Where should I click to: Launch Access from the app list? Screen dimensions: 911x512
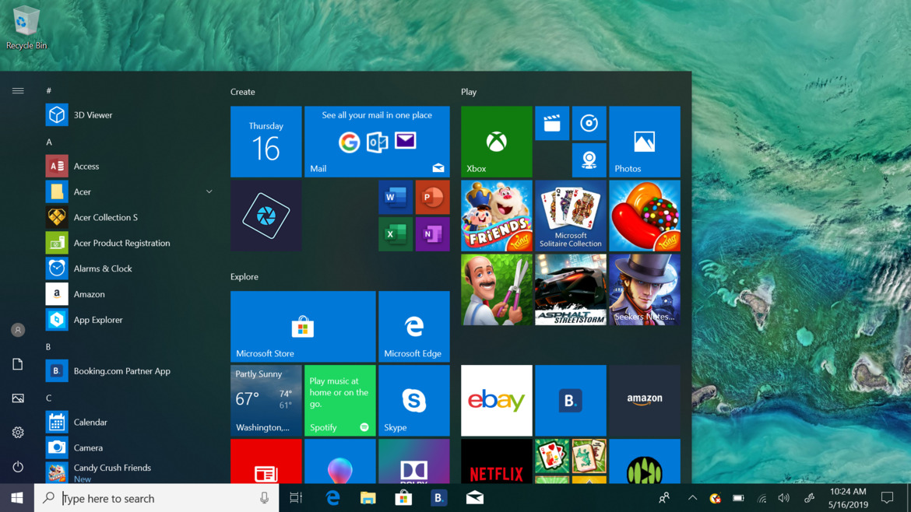(x=129, y=166)
